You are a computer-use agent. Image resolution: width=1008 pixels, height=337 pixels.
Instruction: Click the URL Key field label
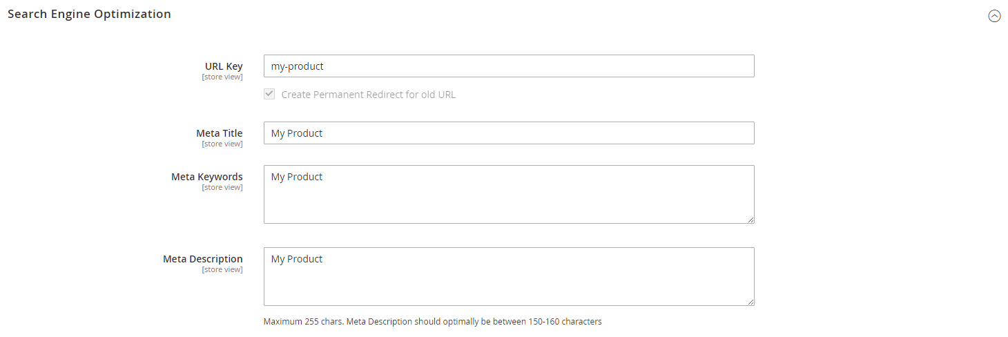tap(224, 66)
